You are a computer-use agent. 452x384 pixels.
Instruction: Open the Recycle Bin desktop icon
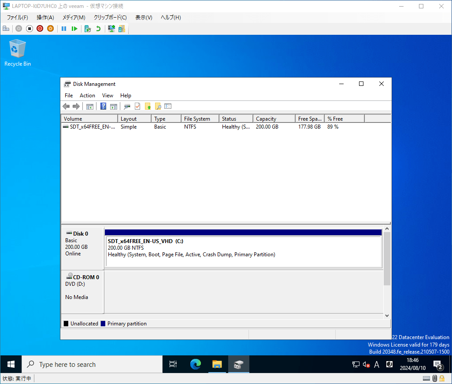pyautogui.click(x=17, y=53)
